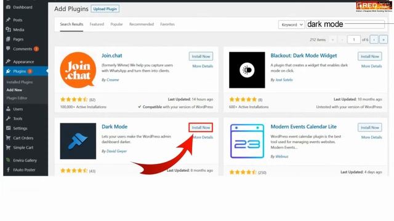This screenshot has height=221, width=394.
Task: Switch to the Search Results tab
Action: 71,25
